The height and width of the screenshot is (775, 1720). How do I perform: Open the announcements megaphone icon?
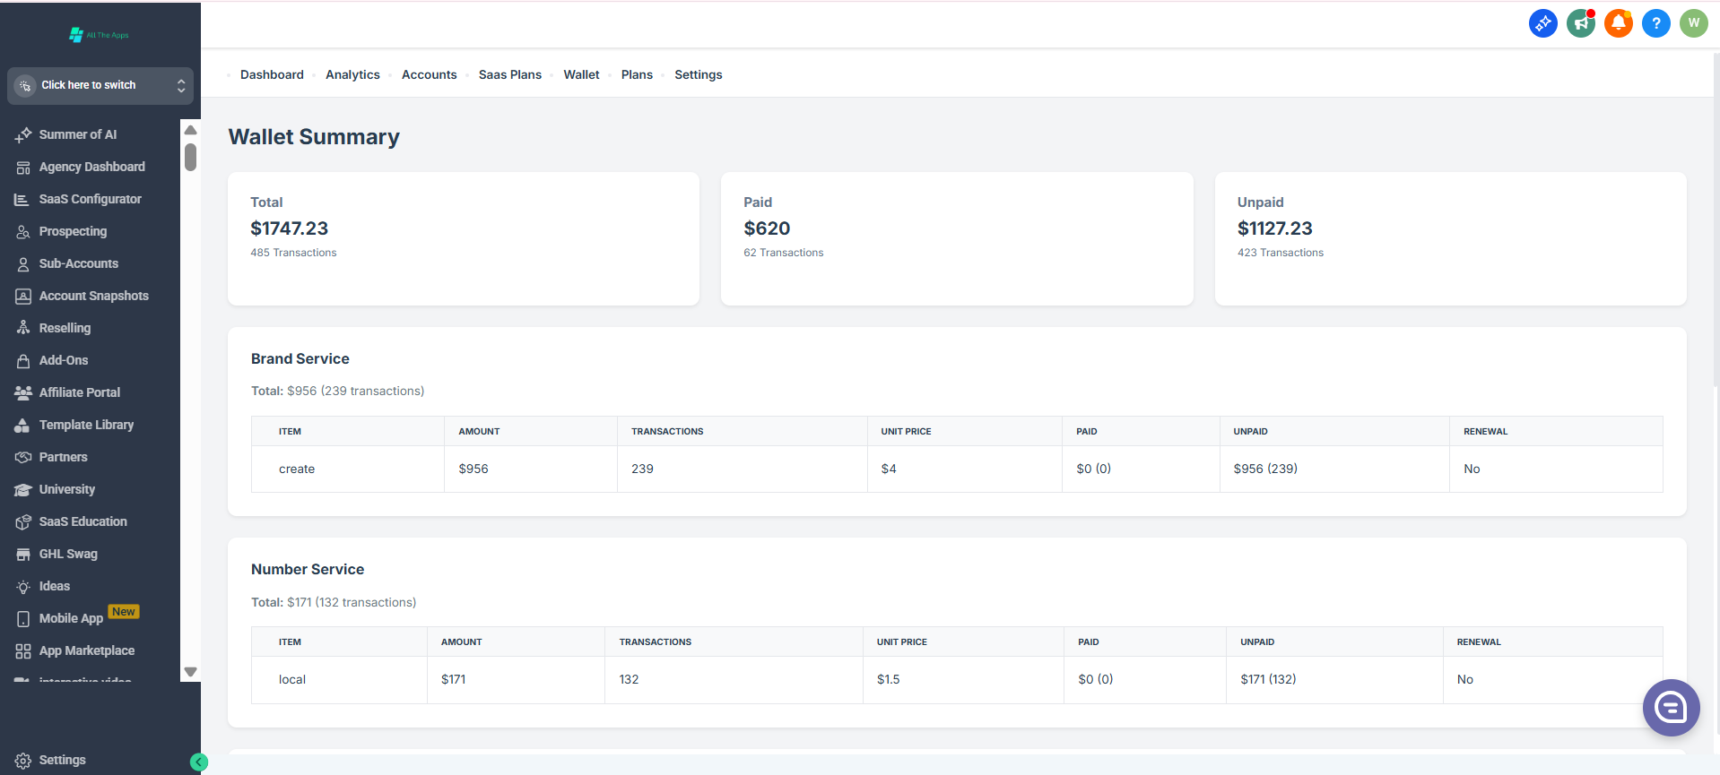point(1580,23)
